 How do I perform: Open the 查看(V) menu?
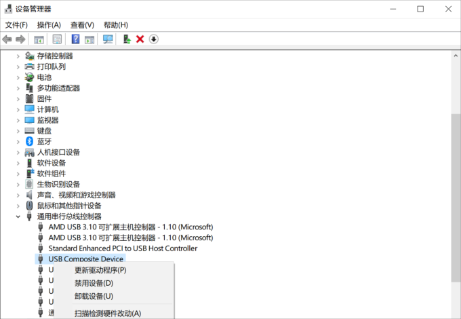[x=82, y=25]
